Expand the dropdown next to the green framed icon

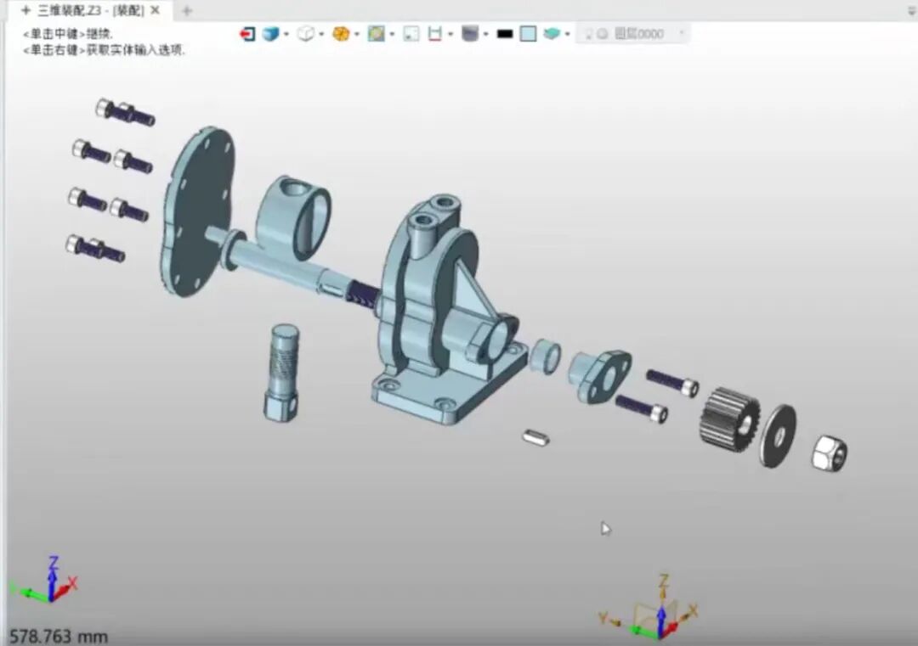pyautogui.click(x=392, y=34)
